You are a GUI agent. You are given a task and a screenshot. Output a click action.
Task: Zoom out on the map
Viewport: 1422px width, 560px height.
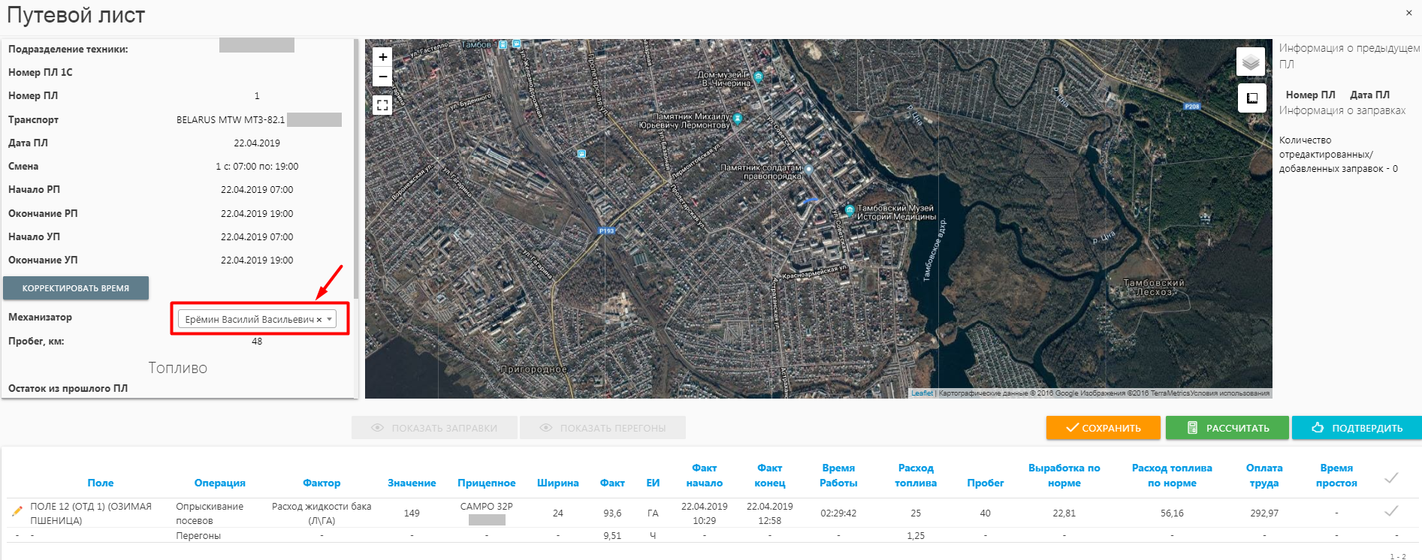(x=382, y=77)
